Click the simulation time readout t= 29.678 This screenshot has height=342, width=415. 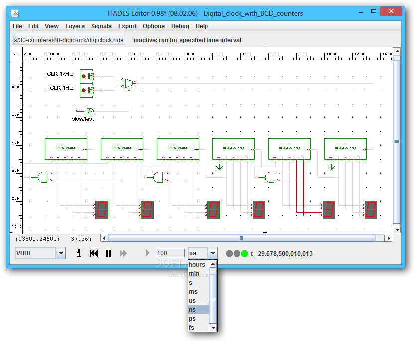[x=282, y=254]
